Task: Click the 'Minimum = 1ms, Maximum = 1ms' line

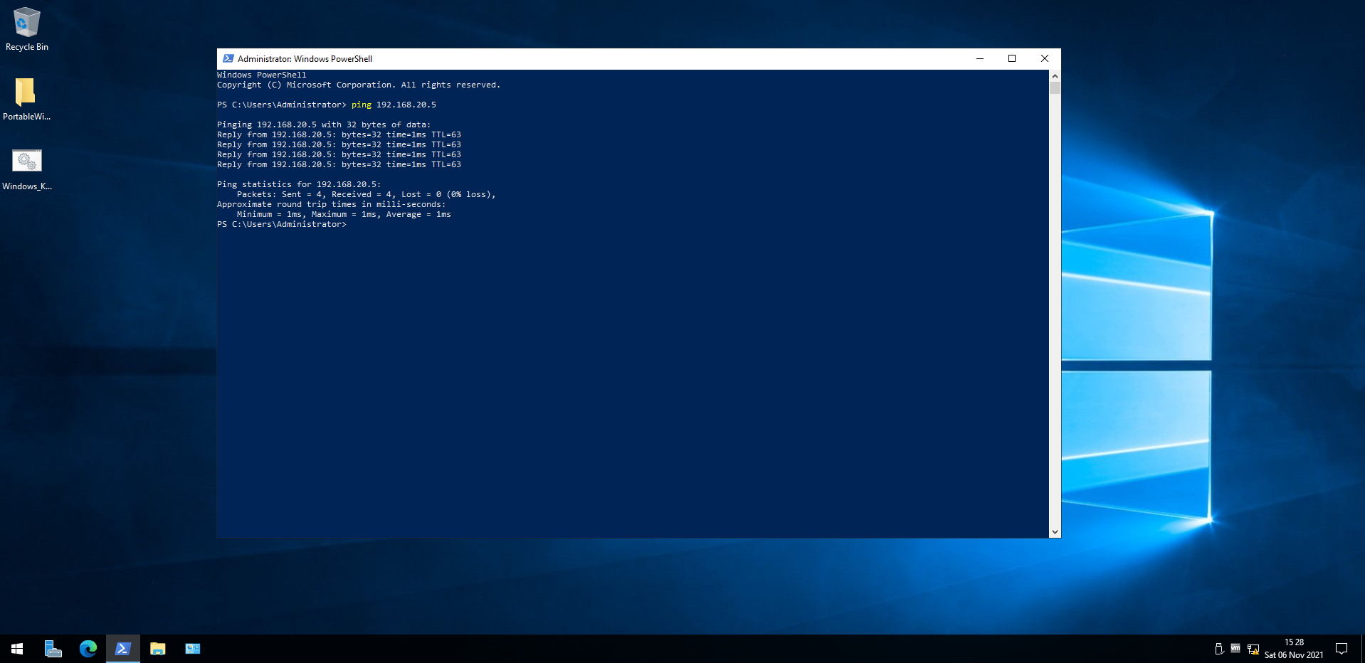Action: pos(344,214)
